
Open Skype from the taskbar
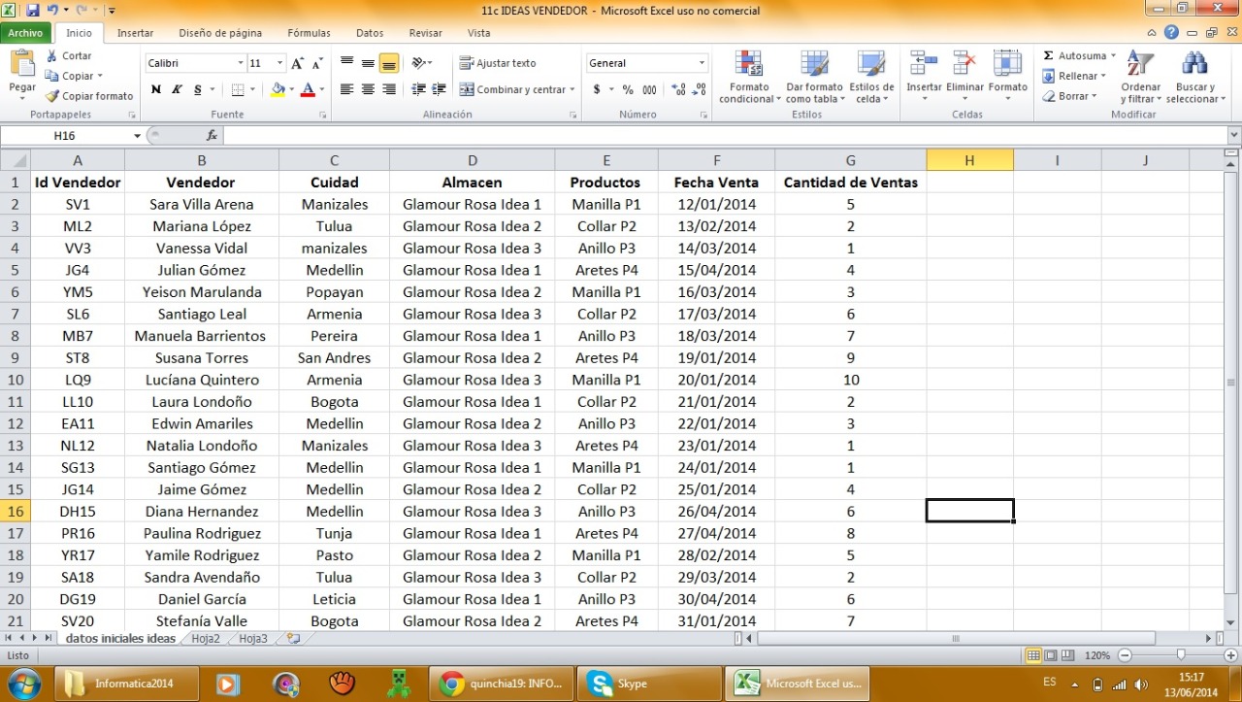(649, 684)
